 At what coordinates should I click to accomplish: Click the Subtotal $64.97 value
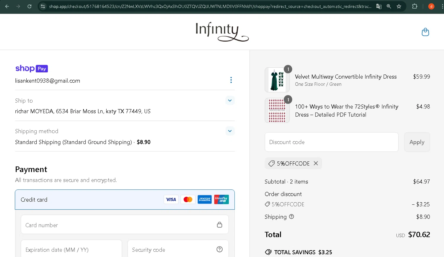click(422, 182)
